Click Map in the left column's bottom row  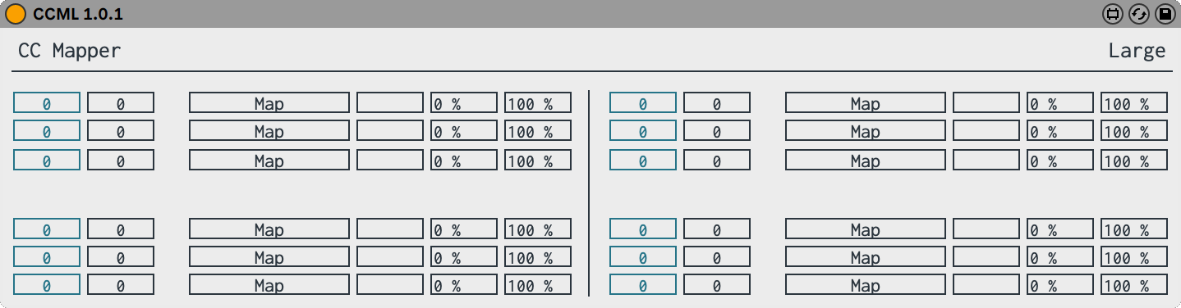tap(269, 284)
